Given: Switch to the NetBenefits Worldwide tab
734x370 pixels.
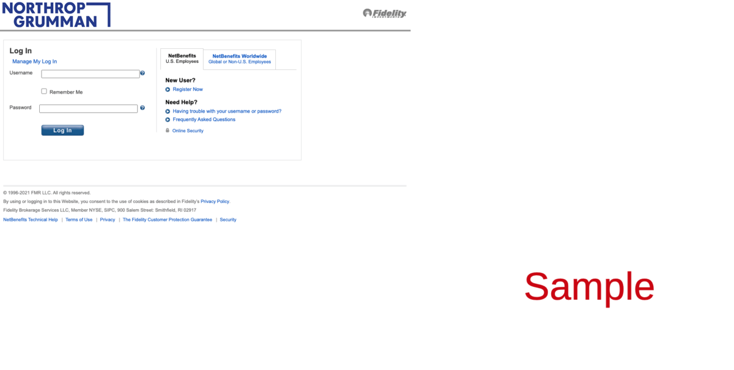Looking at the screenshot, I should point(239,59).
